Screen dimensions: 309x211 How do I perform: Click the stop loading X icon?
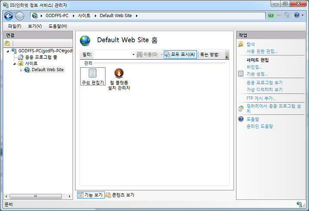click(x=279, y=15)
